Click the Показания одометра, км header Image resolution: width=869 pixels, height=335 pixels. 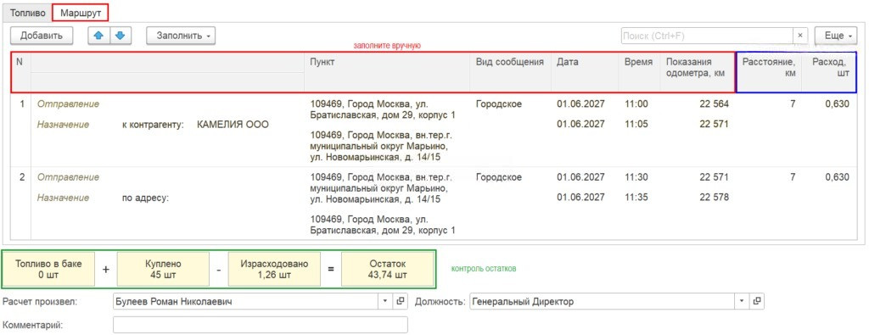(698, 73)
